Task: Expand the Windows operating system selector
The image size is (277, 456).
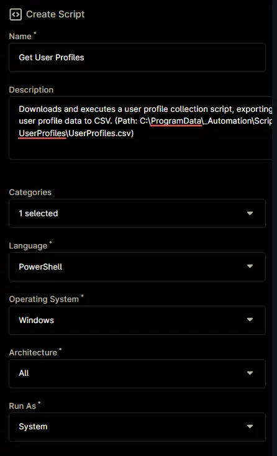Action: pyautogui.click(x=137, y=320)
